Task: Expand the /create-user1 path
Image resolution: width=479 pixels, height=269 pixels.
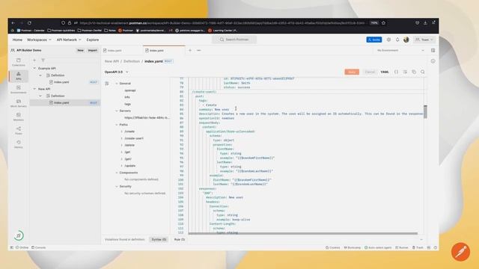Action: coord(121,138)
